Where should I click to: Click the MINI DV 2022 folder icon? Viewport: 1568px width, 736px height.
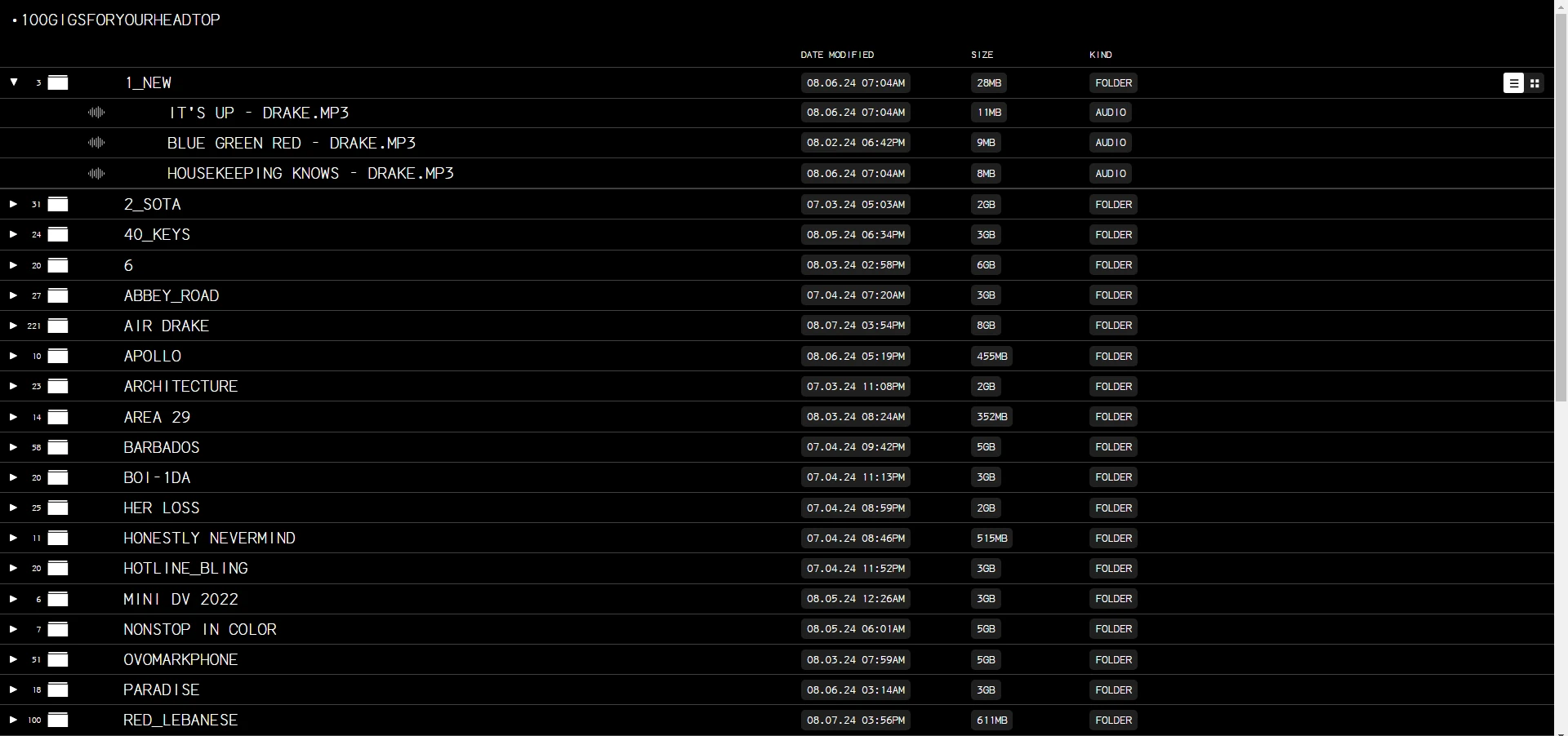coord(58,599)
